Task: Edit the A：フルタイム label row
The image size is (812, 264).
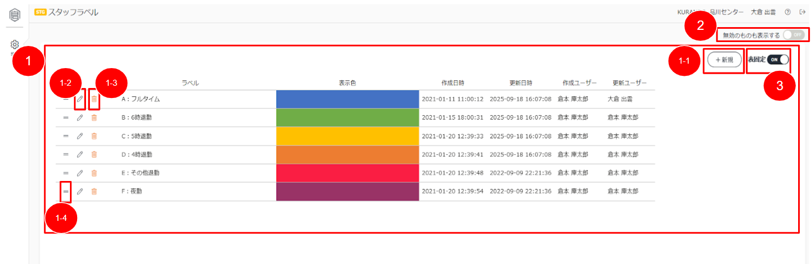Action: 80,99
